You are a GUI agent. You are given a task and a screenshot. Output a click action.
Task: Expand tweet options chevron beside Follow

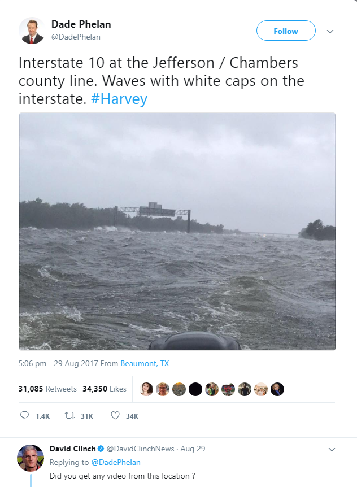(x=330, y=32)
